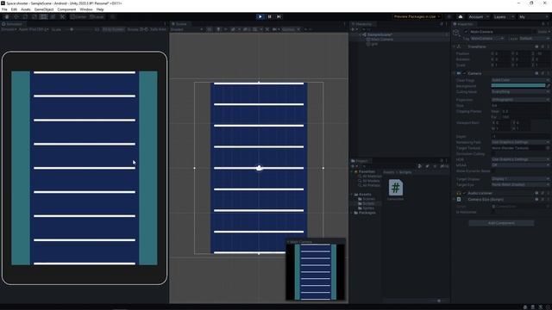The height and width of the screenshot is (310, 552).
Task: Open the Component menu
Action: click(x=66, y=9)
